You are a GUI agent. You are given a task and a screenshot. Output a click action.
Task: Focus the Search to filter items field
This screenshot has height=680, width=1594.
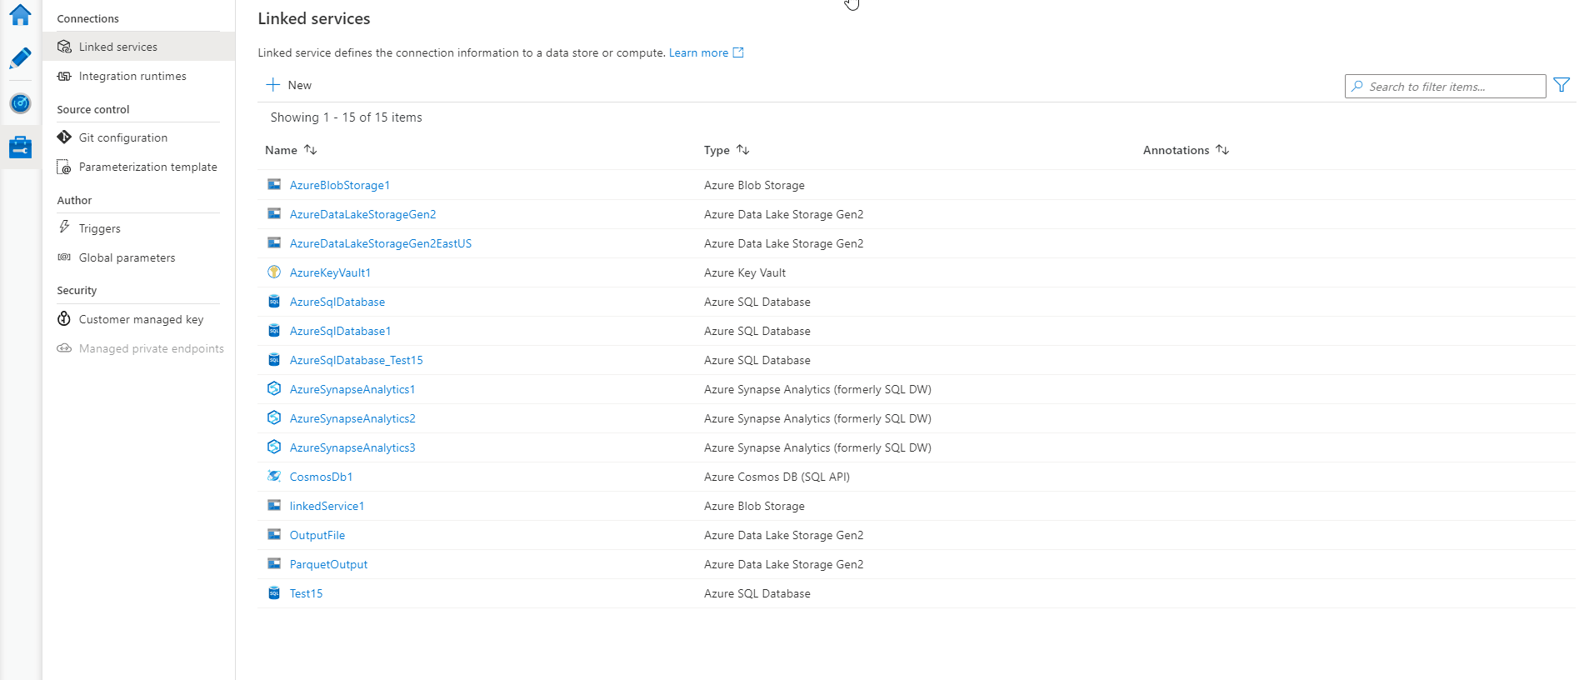tap(1445, 86)
